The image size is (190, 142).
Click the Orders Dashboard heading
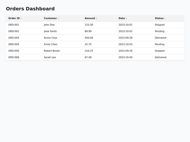tap(30, 9)
